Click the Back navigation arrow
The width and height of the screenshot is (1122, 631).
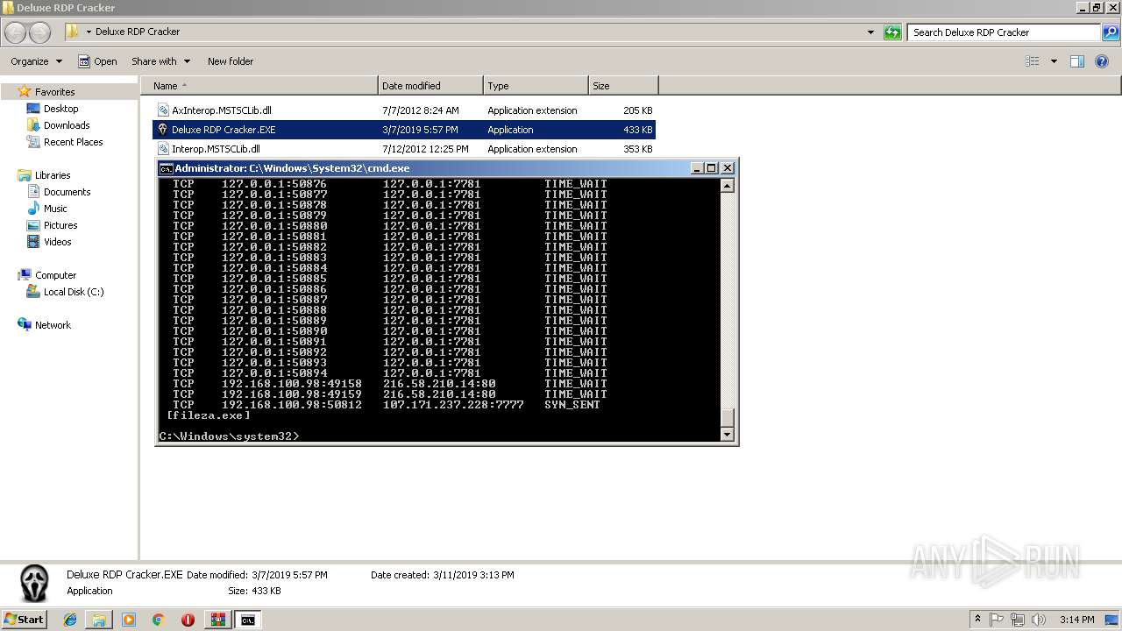[x=16, y=32]
